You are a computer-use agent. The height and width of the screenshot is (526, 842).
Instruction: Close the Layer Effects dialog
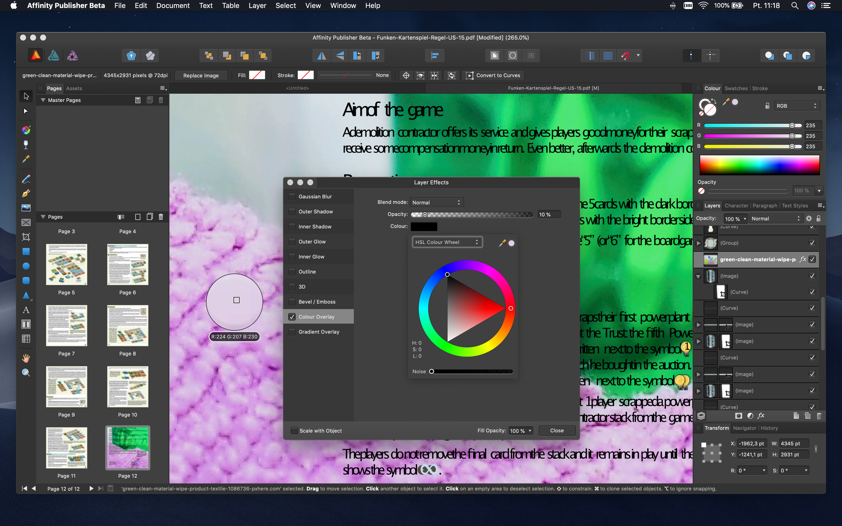557,431
